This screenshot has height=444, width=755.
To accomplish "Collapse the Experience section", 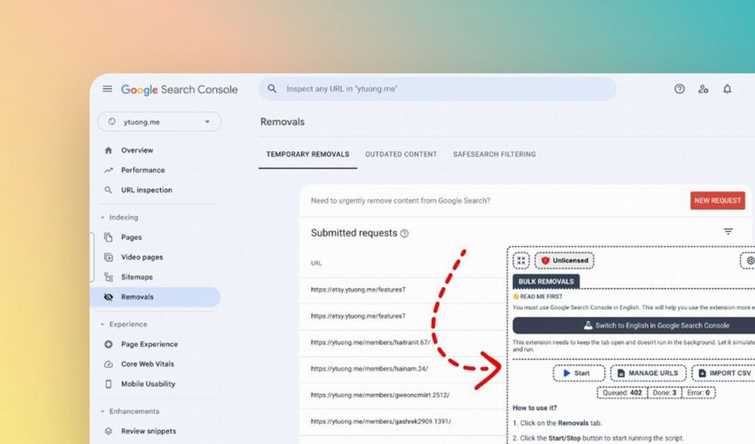I will 124,324.
